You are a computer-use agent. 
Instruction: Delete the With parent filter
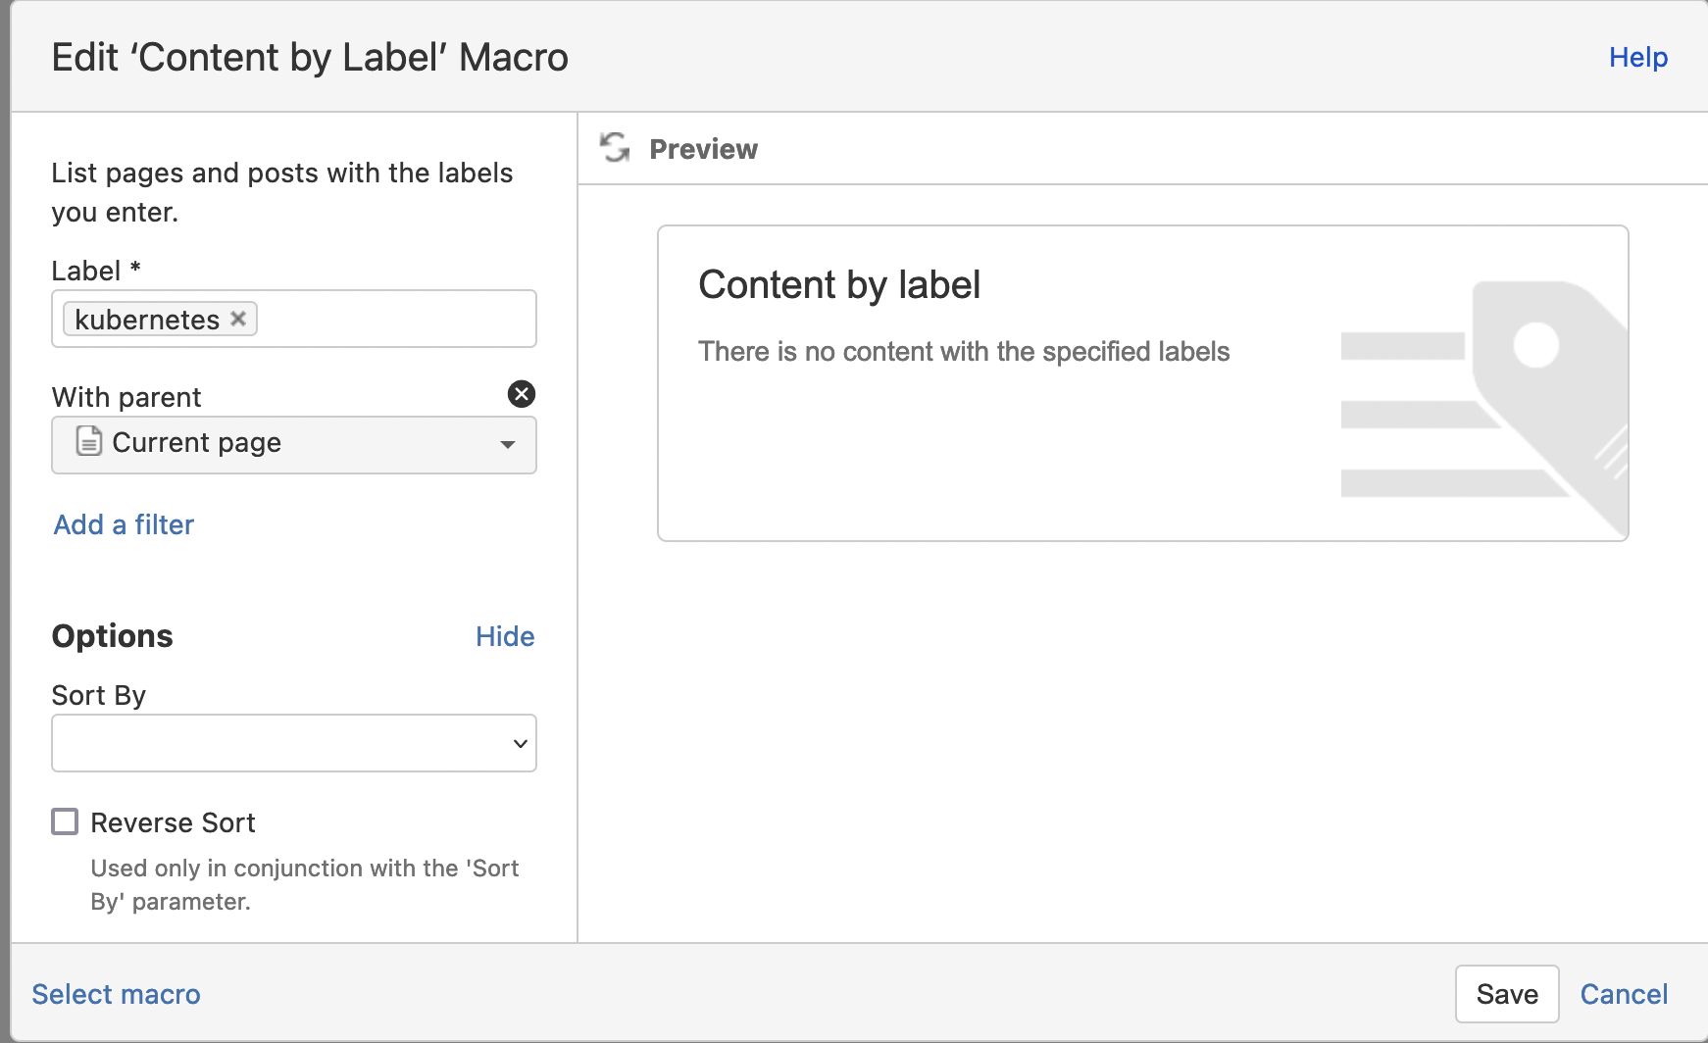522,394
